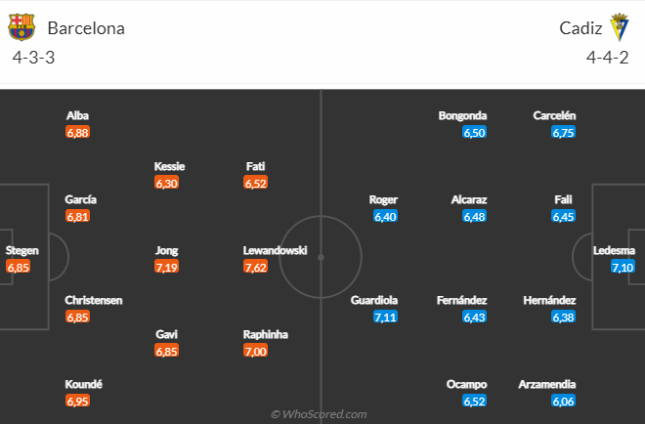Image resolution: width=645 pixels, height=424 pixels.
Task: Click Lewandowski's 7.62 rating badge
Action: tap(255, 267)
